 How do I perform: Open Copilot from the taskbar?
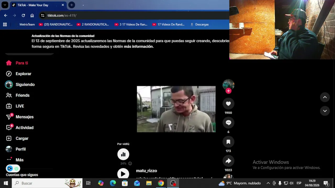point(101,183)
